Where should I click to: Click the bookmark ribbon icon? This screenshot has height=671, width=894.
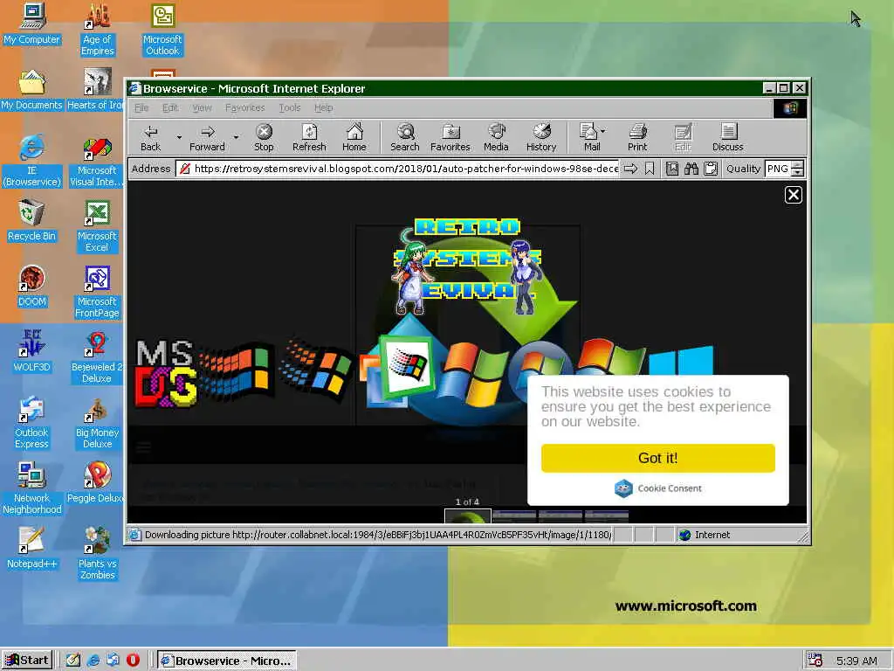(650, 169)
